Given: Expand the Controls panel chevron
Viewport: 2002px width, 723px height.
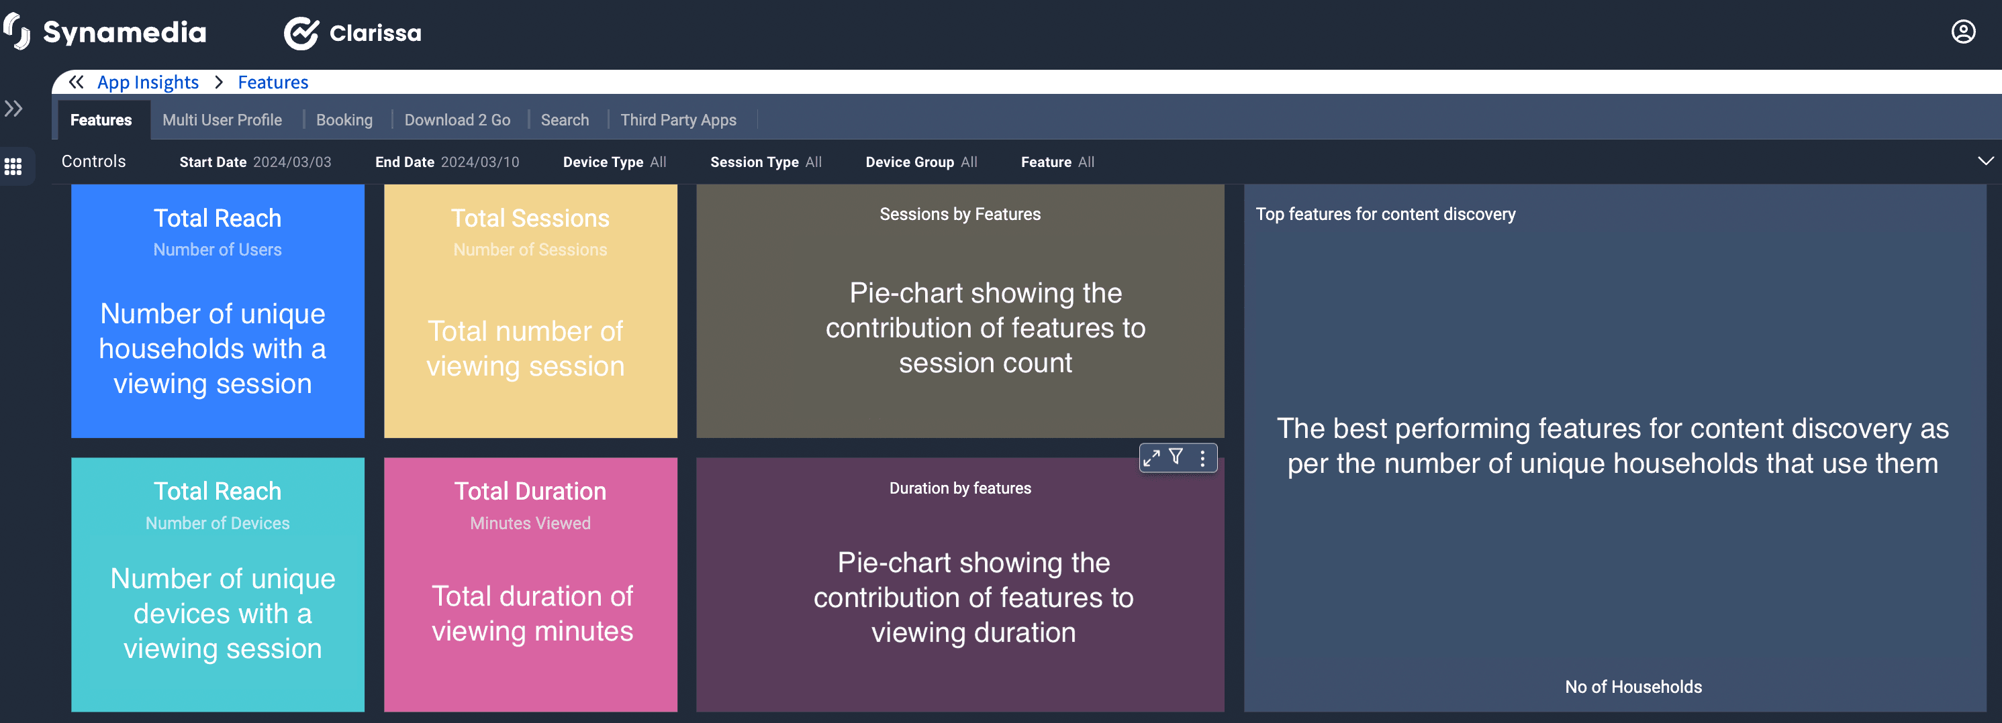Looking at the screenshot, I should 1985,161.
